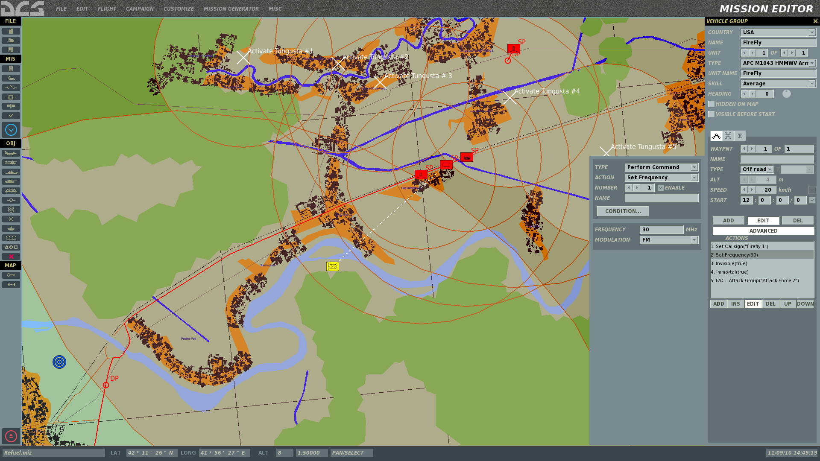Open the mission goals crosshair icon

click(x=11, y=97)
